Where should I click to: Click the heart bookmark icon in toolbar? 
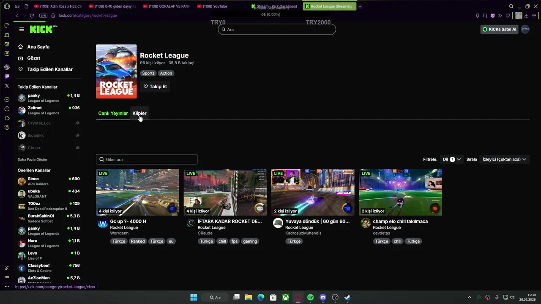pos(508,16)
